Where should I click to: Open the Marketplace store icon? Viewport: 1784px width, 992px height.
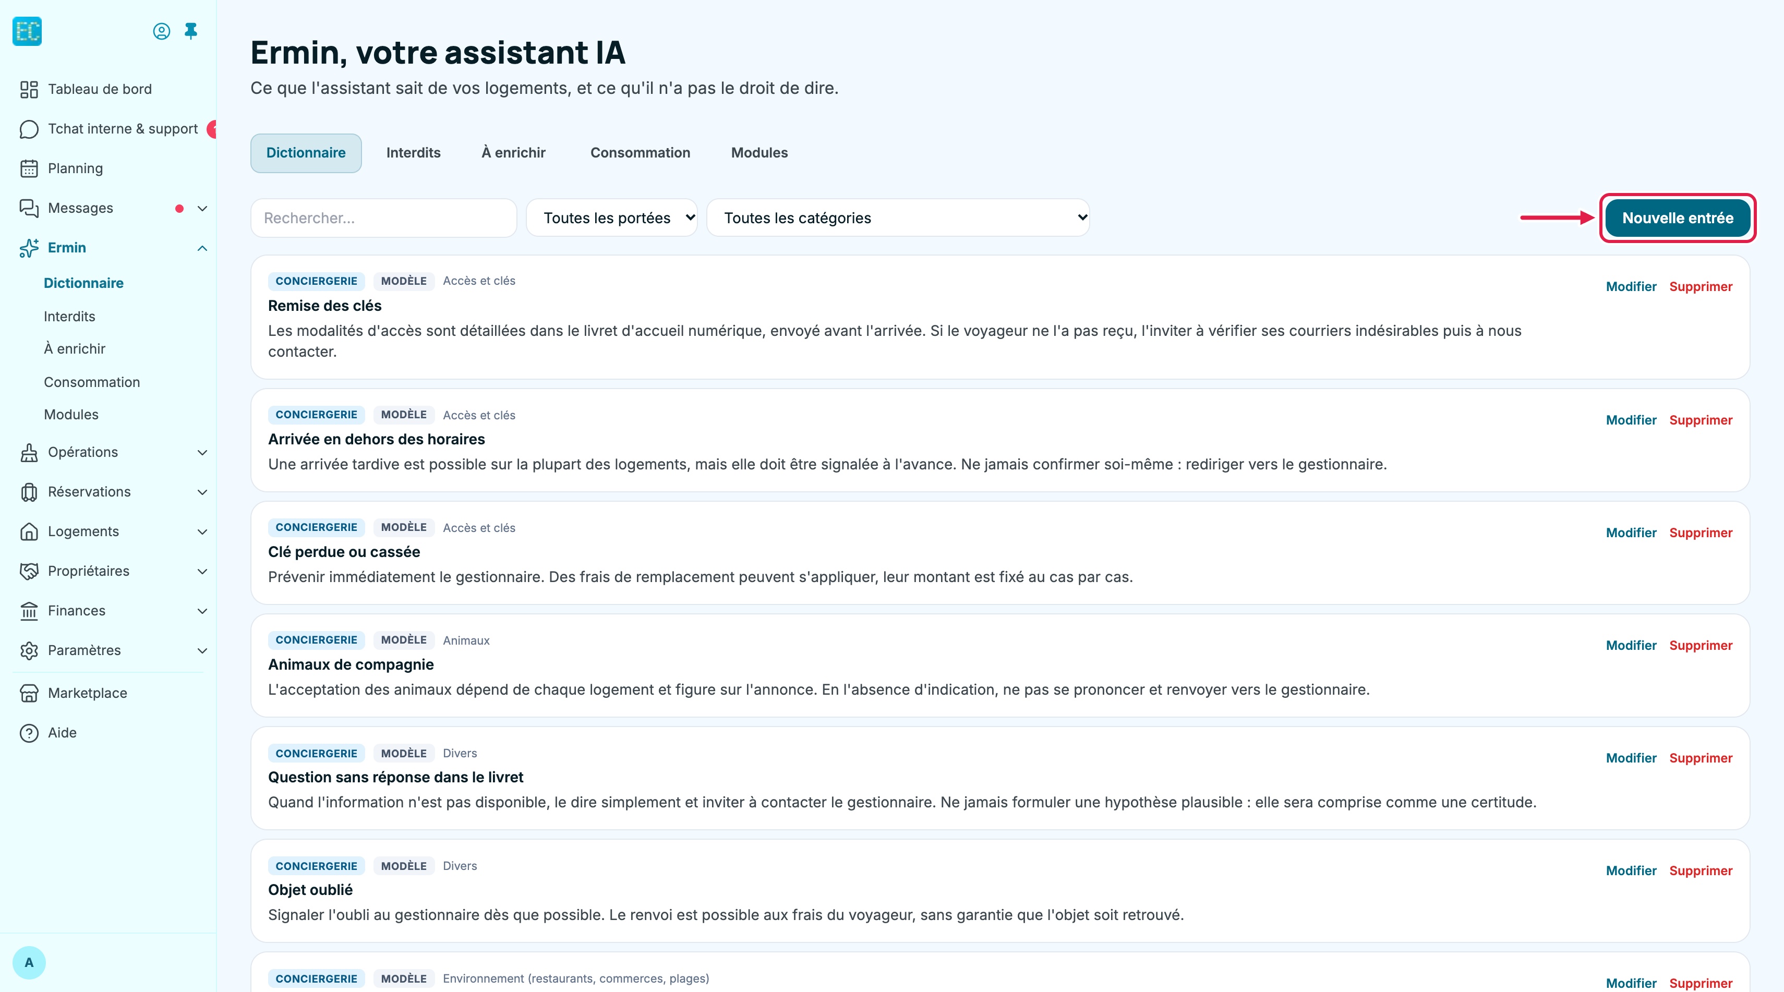(29, 693)
